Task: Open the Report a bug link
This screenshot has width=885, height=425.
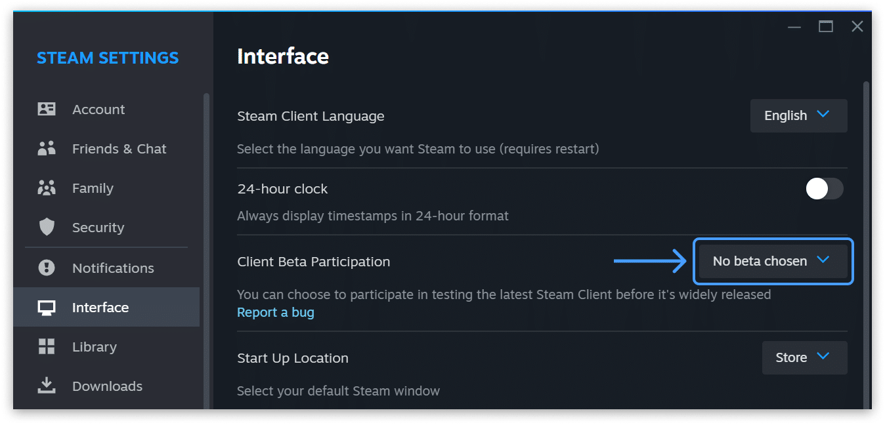Action: point(276,312)
